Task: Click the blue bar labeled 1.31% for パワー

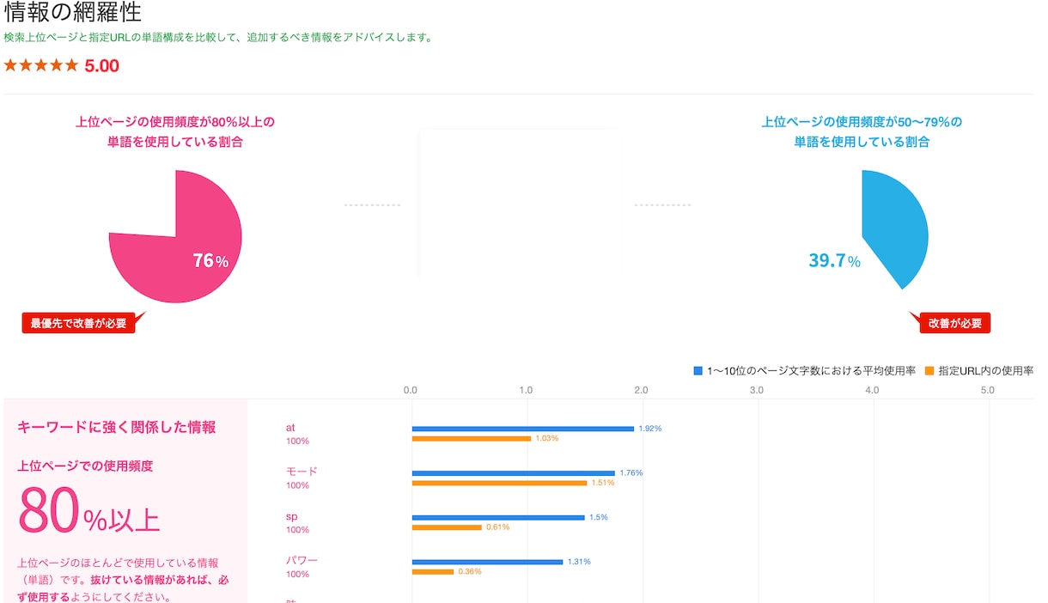Action: point(488,563)
